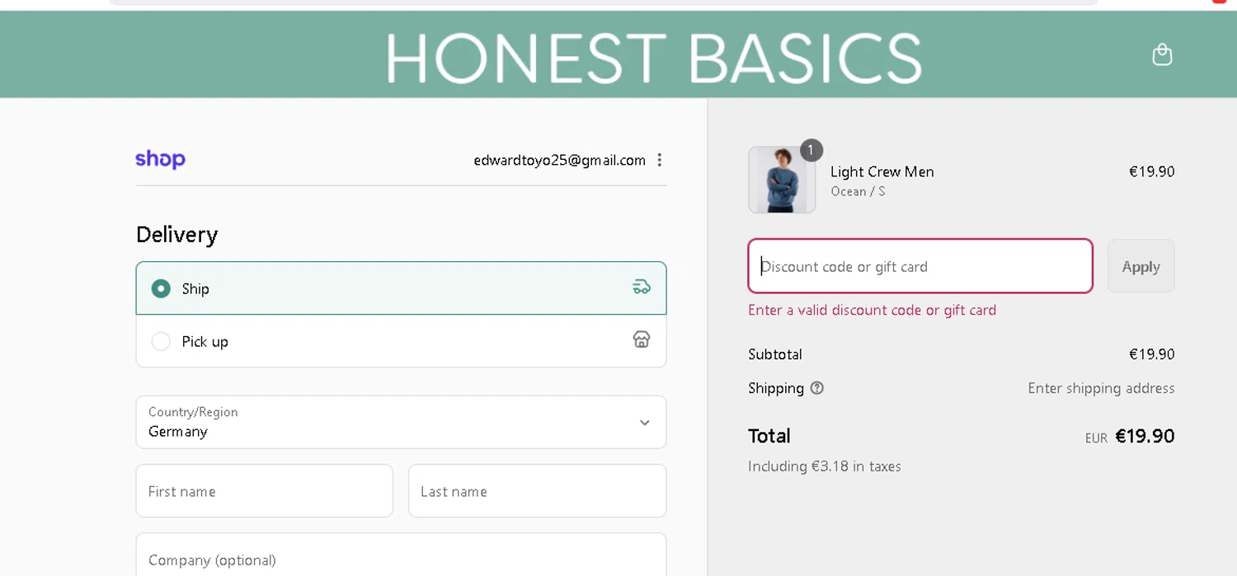This screenshot has width=1237, height=576.
Task: Open the Country/Region dropdown
Action: [x=401, y=422]
